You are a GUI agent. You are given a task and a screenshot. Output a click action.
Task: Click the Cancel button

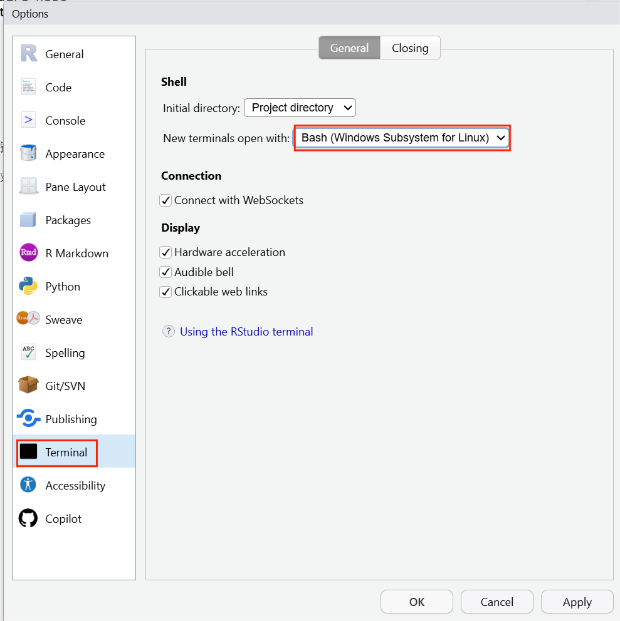click(x=497, y=602)
